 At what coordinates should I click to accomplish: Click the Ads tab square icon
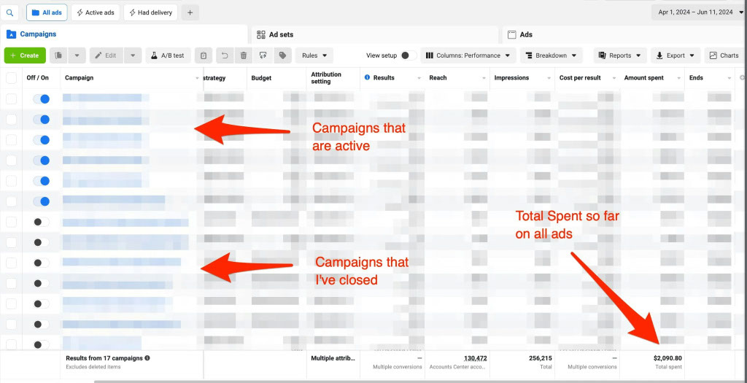point(512,34)
